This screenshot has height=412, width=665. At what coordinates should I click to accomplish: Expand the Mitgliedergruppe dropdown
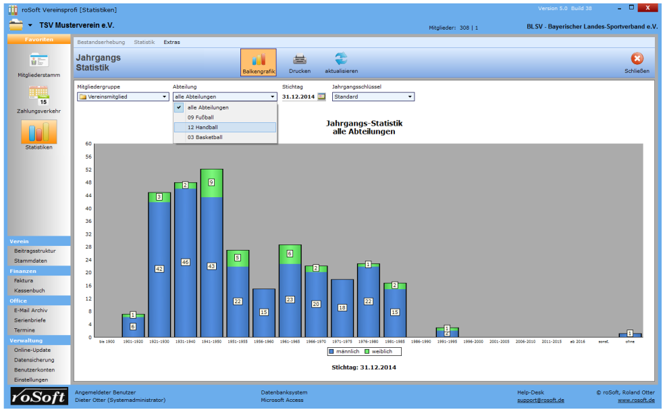[x=165, y=97]
